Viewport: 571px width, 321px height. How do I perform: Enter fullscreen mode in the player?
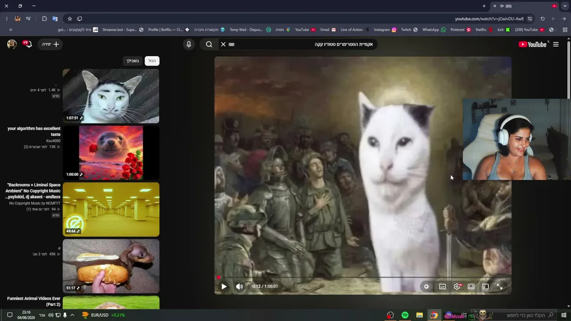[500, 287]
